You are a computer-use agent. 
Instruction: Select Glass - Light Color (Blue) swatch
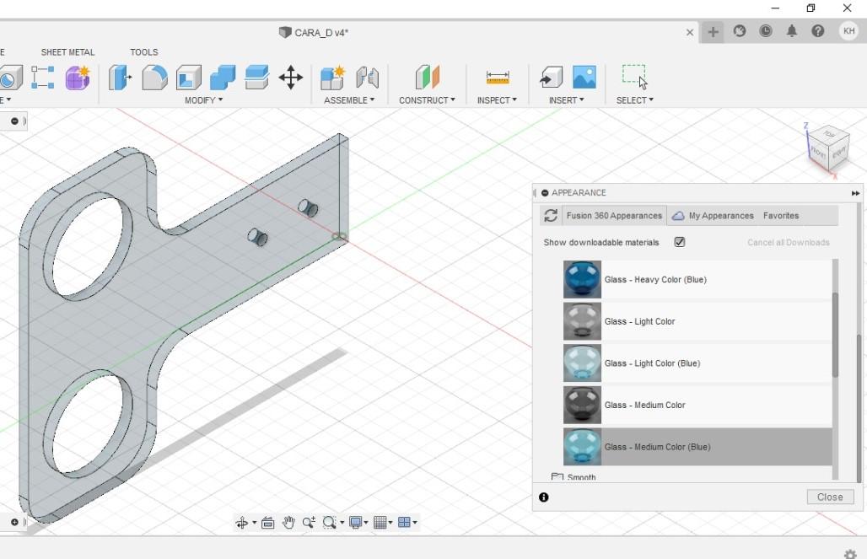[582, 363]
